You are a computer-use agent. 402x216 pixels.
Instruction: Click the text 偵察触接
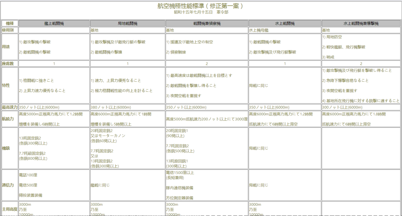coord(178,52)
